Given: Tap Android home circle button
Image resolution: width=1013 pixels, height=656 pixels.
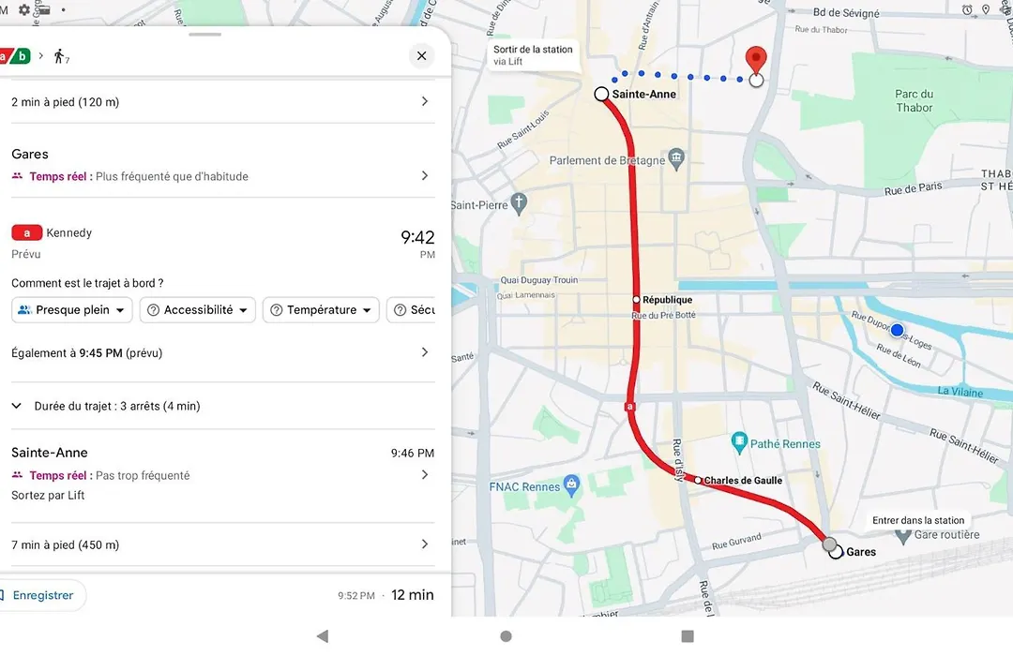Looking at the screenshot, I should (x=506, y=636).
